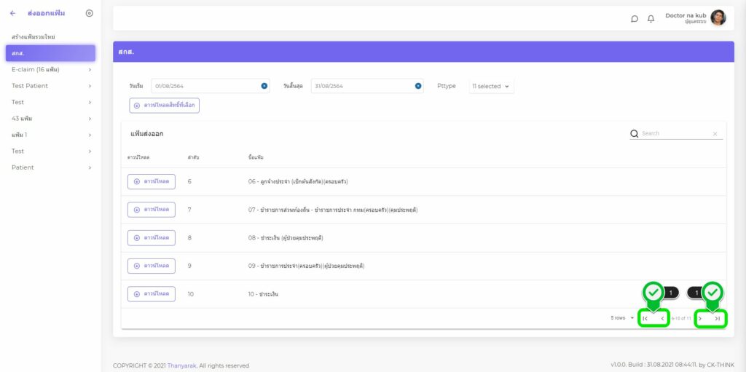Open สร้างแฟ้มรวมใหม่ in the sidebar
The width and height of the screenshot is (746, 372).
34,36
